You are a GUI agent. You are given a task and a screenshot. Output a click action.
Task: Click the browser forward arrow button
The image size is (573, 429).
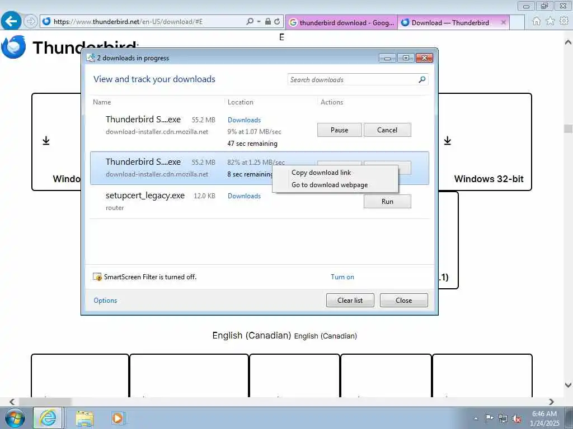coord(31,22)
